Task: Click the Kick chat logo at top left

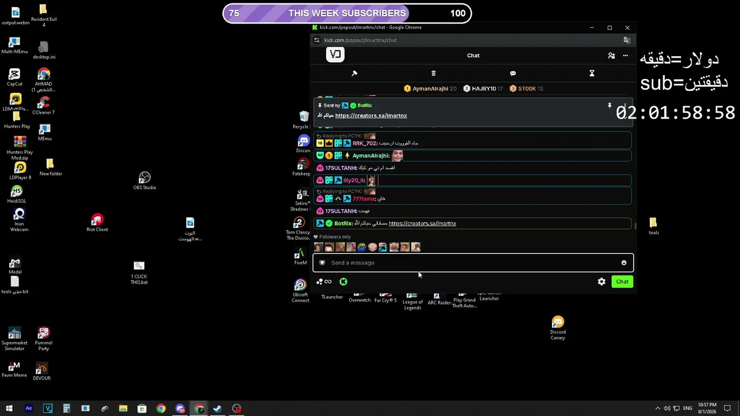Action: pyautogui.click(x=335, y=55)
